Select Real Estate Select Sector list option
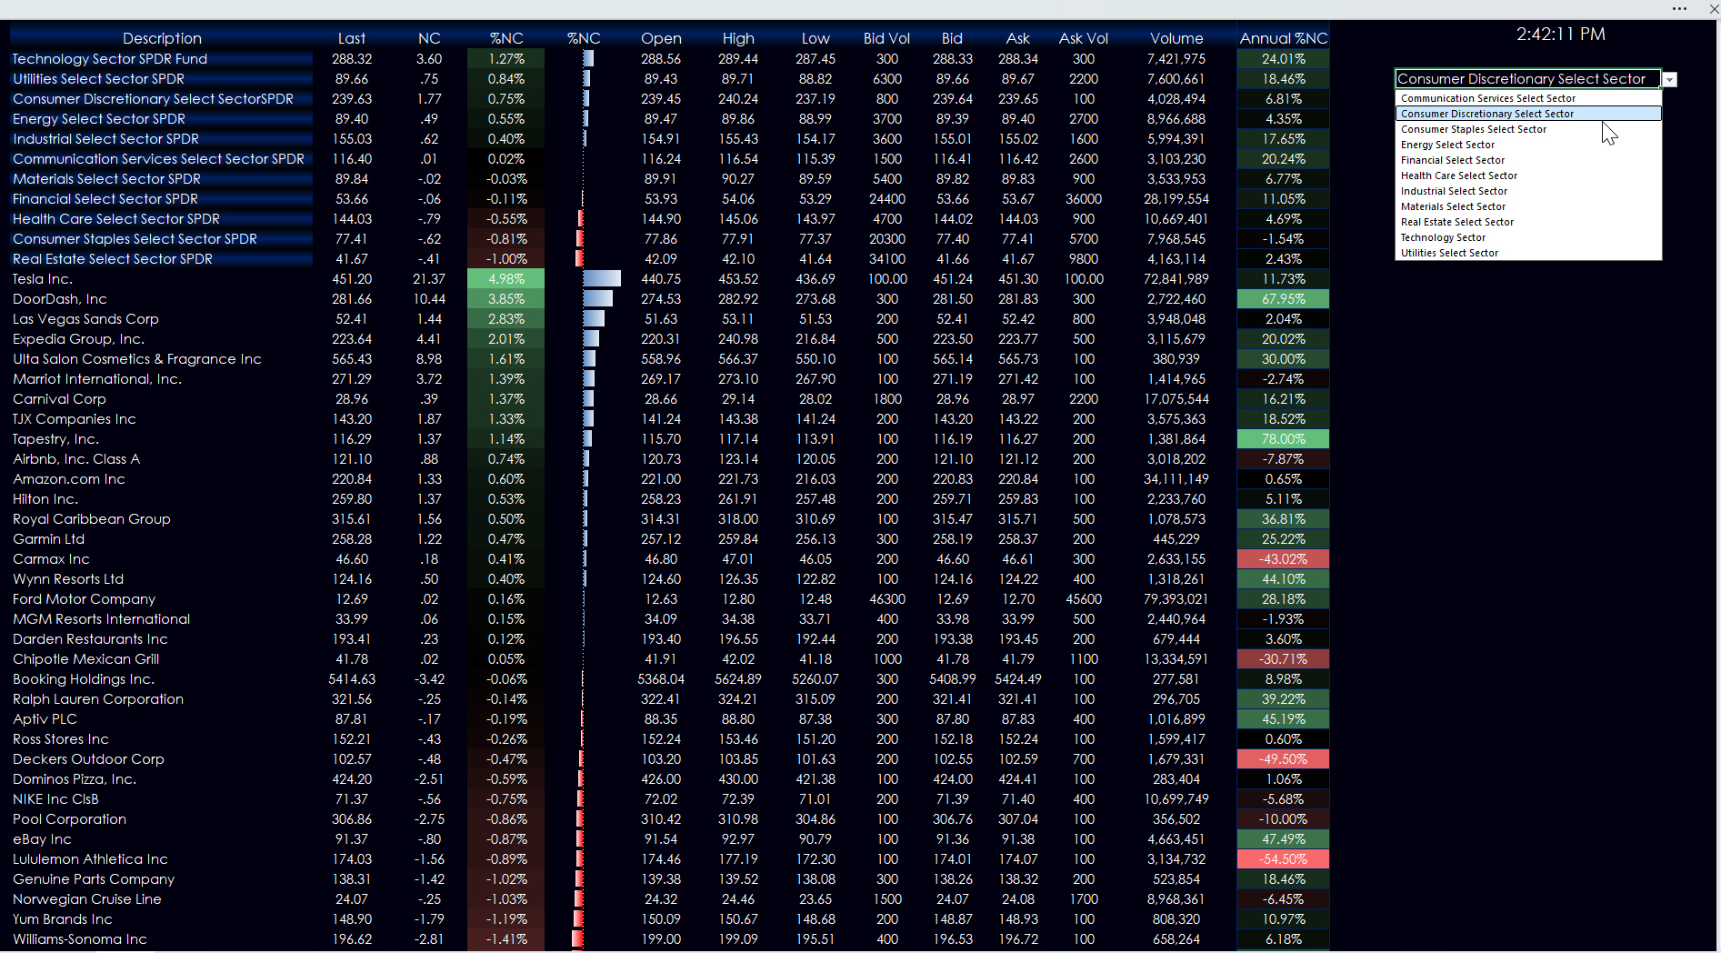 coord(1456,222)
